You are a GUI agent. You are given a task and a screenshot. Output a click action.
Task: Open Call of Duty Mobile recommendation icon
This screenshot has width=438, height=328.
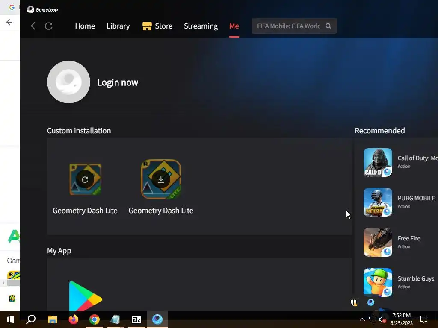[x=378, y=162]
